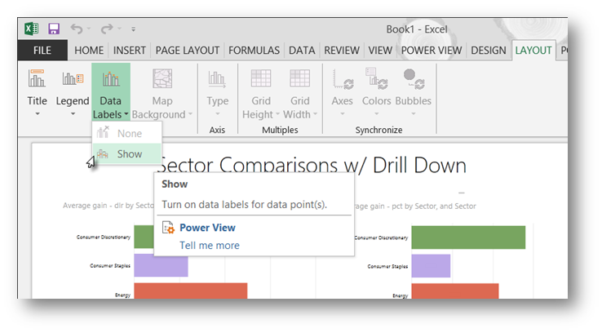Expand the Title dropdown arrow
Viewport: 602px width, 333px height.
(x=38, y=114)
